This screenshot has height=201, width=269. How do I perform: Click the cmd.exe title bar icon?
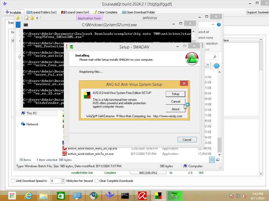click(x=25, y=25)
